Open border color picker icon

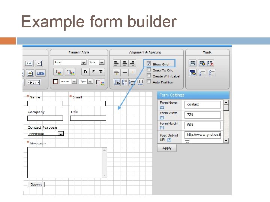(x=100, y=82)
